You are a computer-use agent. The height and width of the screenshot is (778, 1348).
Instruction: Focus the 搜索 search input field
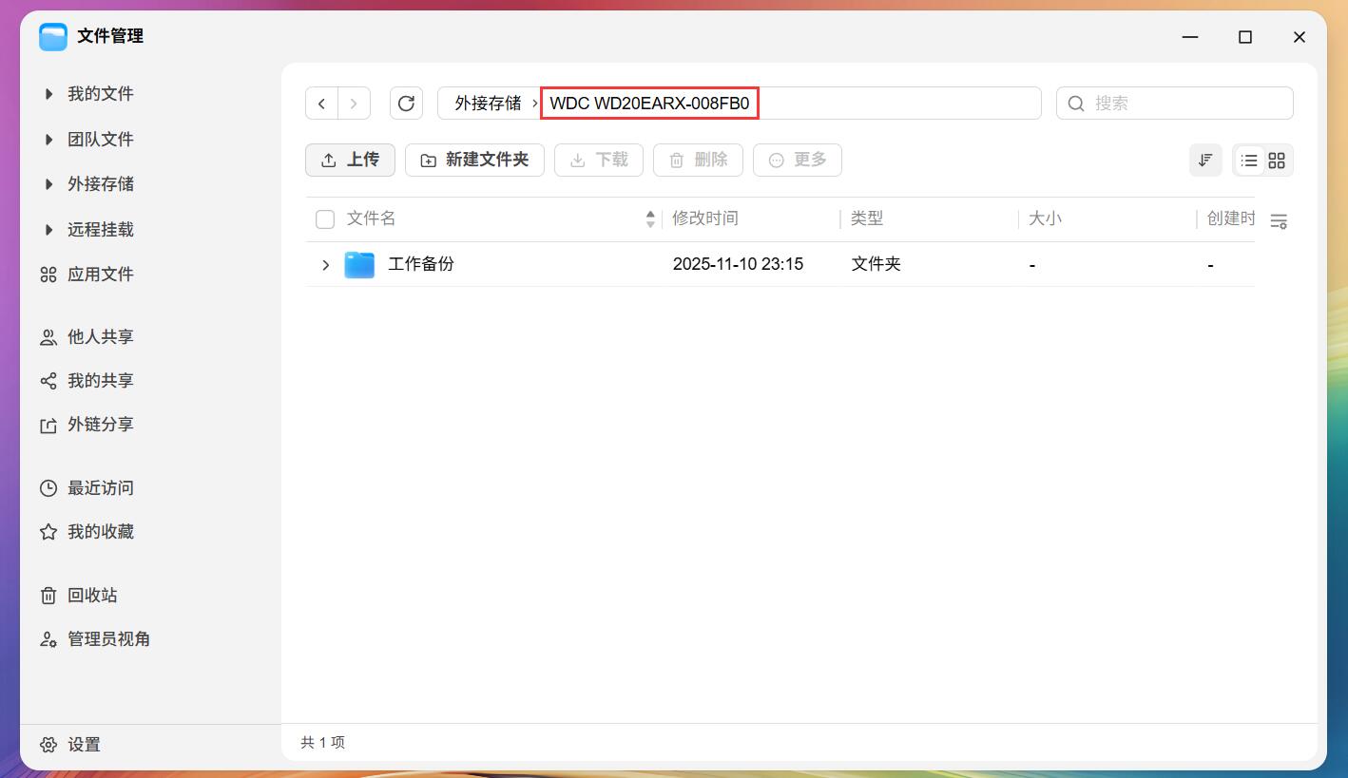tap(1175, 104)
